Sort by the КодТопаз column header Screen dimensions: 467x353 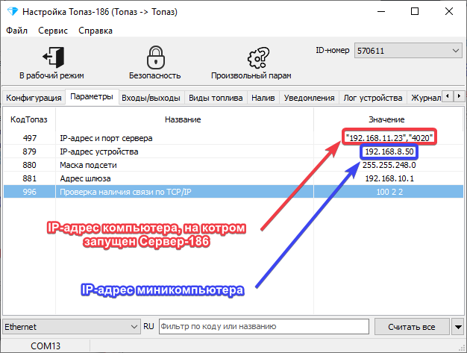click(x=29, y=119)
